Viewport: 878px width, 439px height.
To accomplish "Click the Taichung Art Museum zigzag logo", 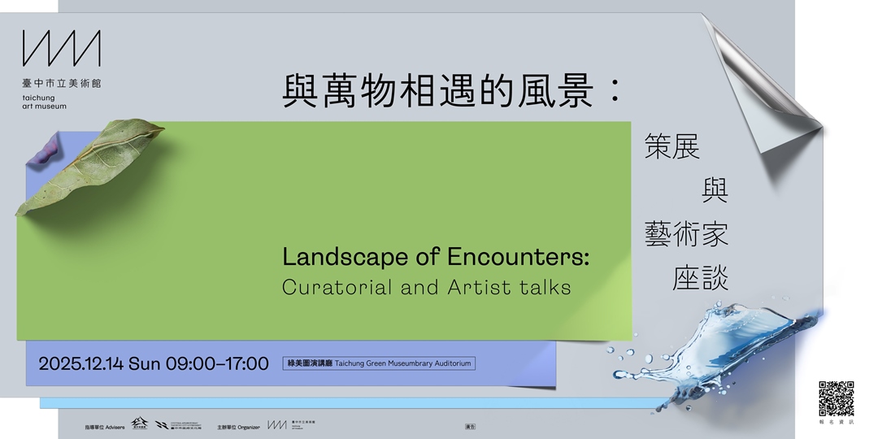I will 61,48.
